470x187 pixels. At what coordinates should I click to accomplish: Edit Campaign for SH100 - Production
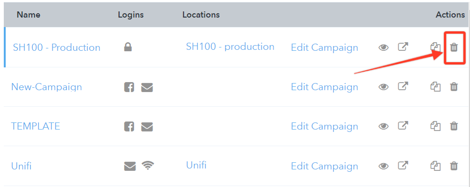click(x=324, y=47)
